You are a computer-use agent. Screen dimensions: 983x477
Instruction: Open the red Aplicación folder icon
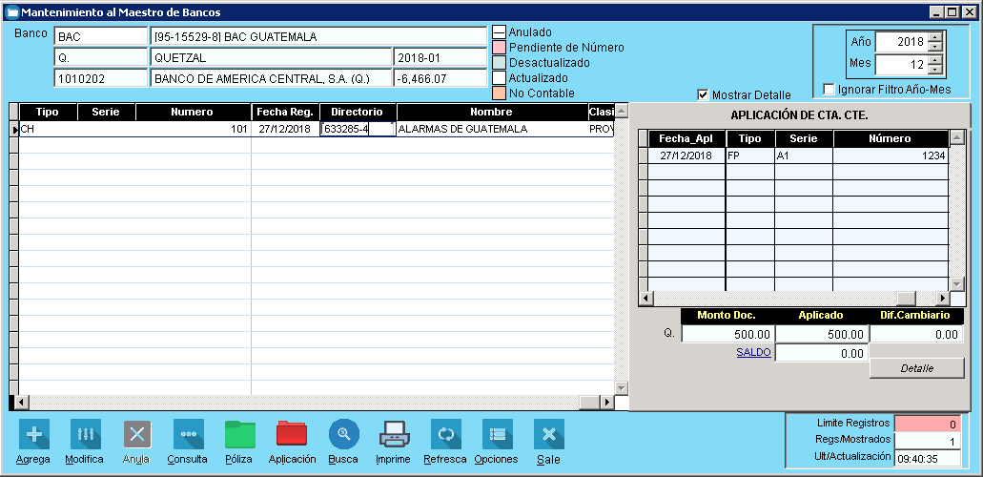pyautogui.click(x=292, y=435)
